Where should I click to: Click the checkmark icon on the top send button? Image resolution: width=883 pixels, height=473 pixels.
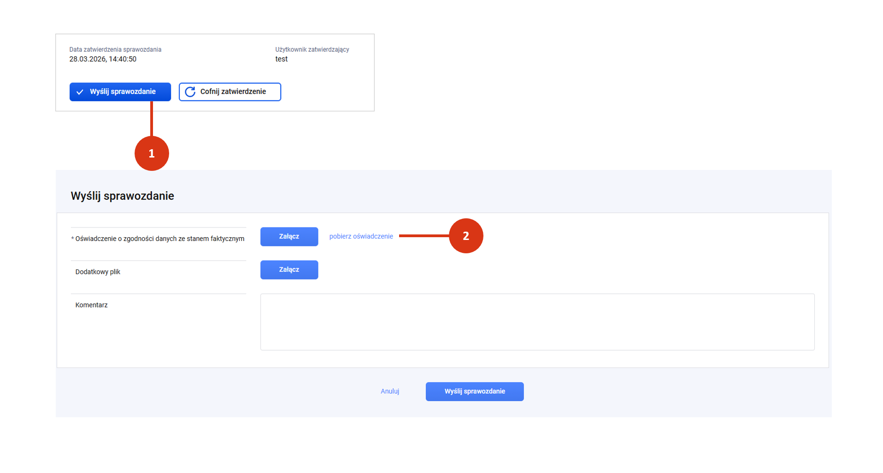tap(80, 92)
